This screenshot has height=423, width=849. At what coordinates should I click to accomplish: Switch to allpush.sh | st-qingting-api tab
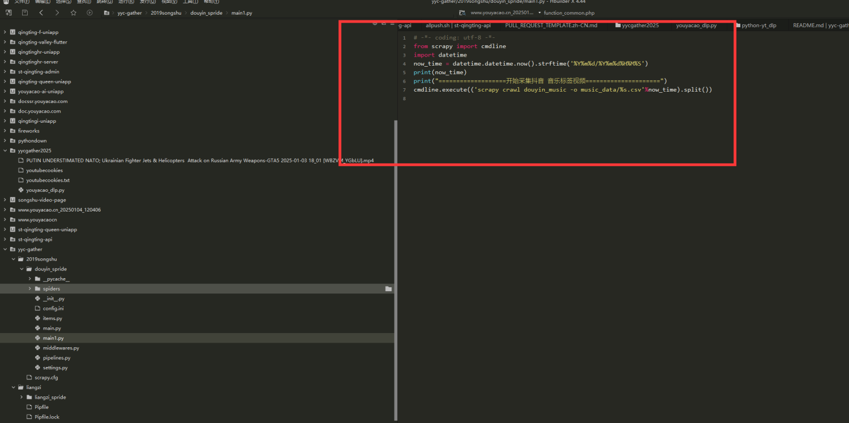coord(458,25)
